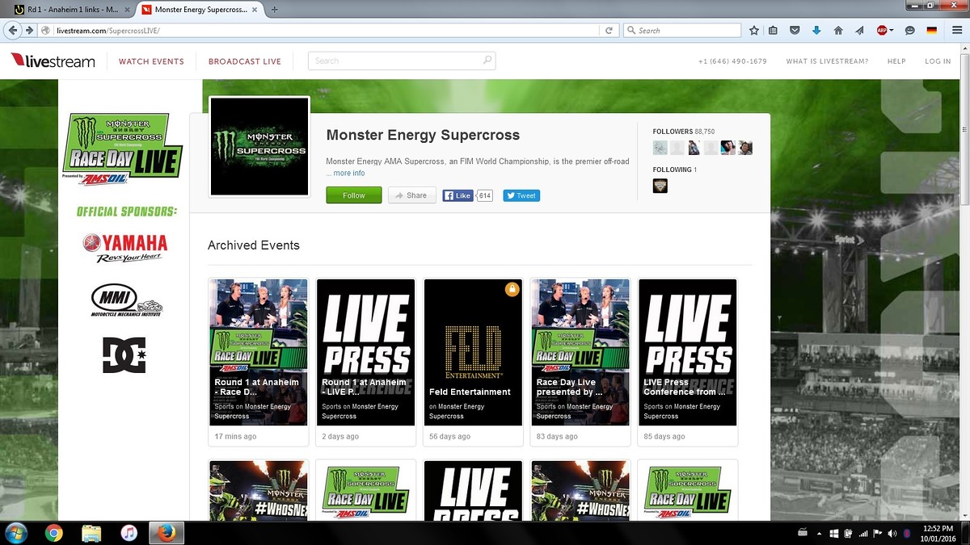Bookmark this page with the star icon

pos(753,31)
